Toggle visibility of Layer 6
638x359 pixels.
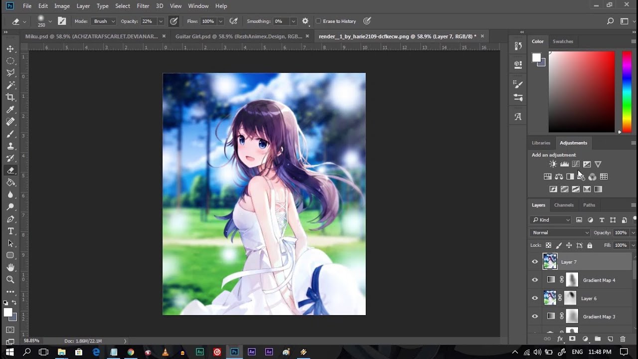pos(535,298)
